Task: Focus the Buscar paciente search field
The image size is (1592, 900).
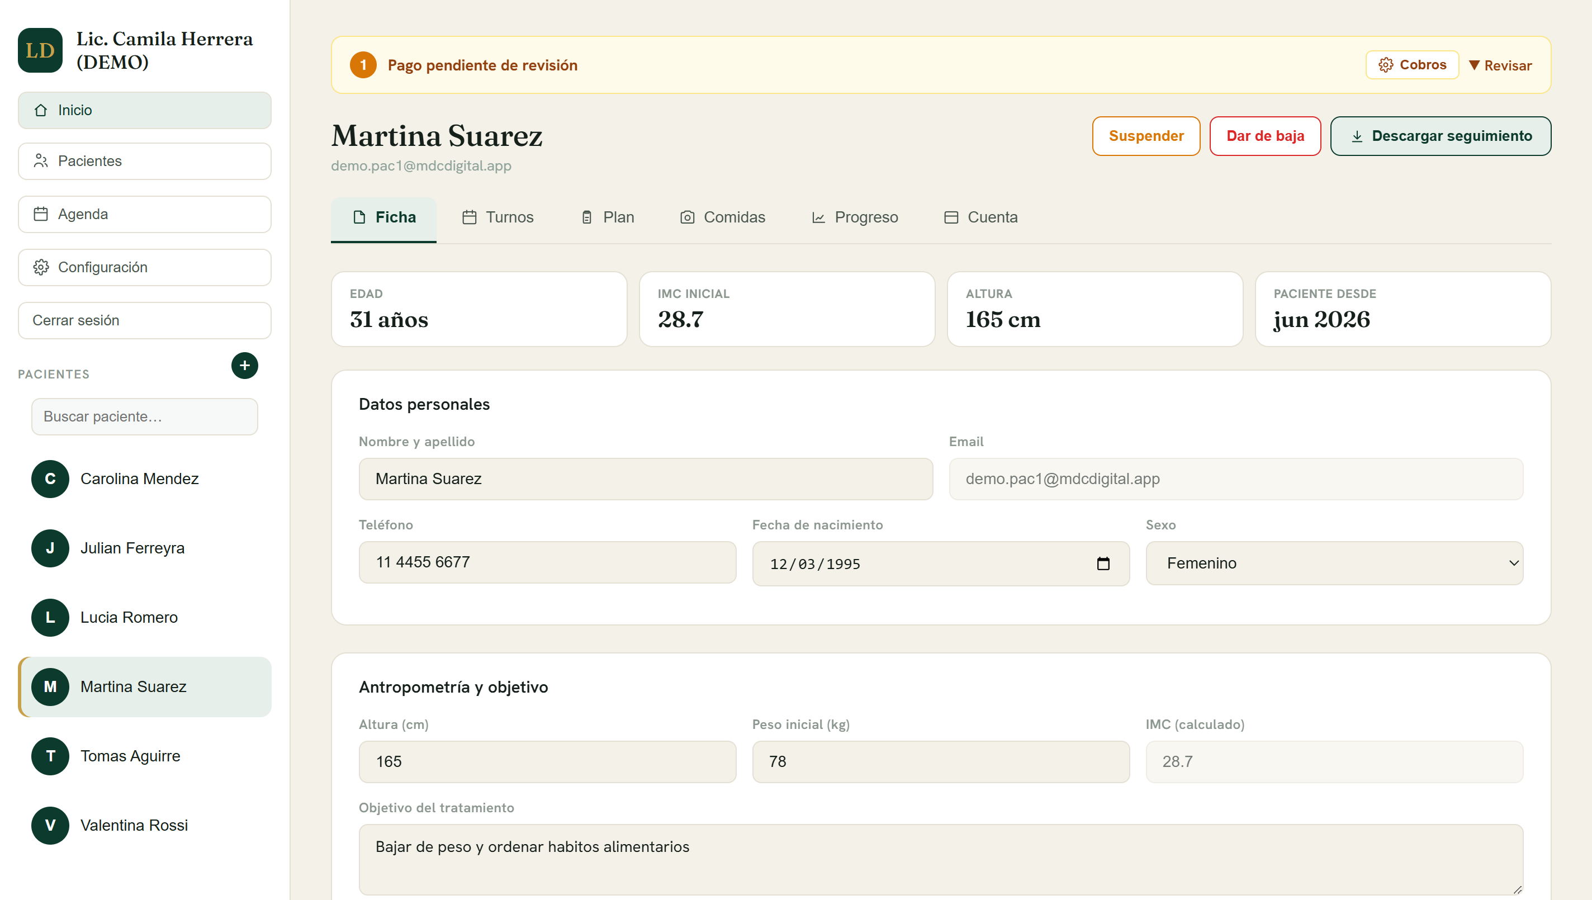Action: (145, 416)
